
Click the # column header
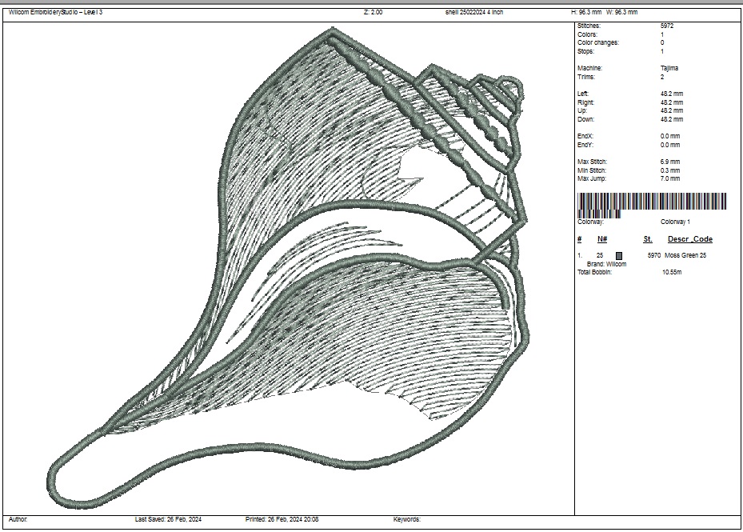tap(580, 239)
